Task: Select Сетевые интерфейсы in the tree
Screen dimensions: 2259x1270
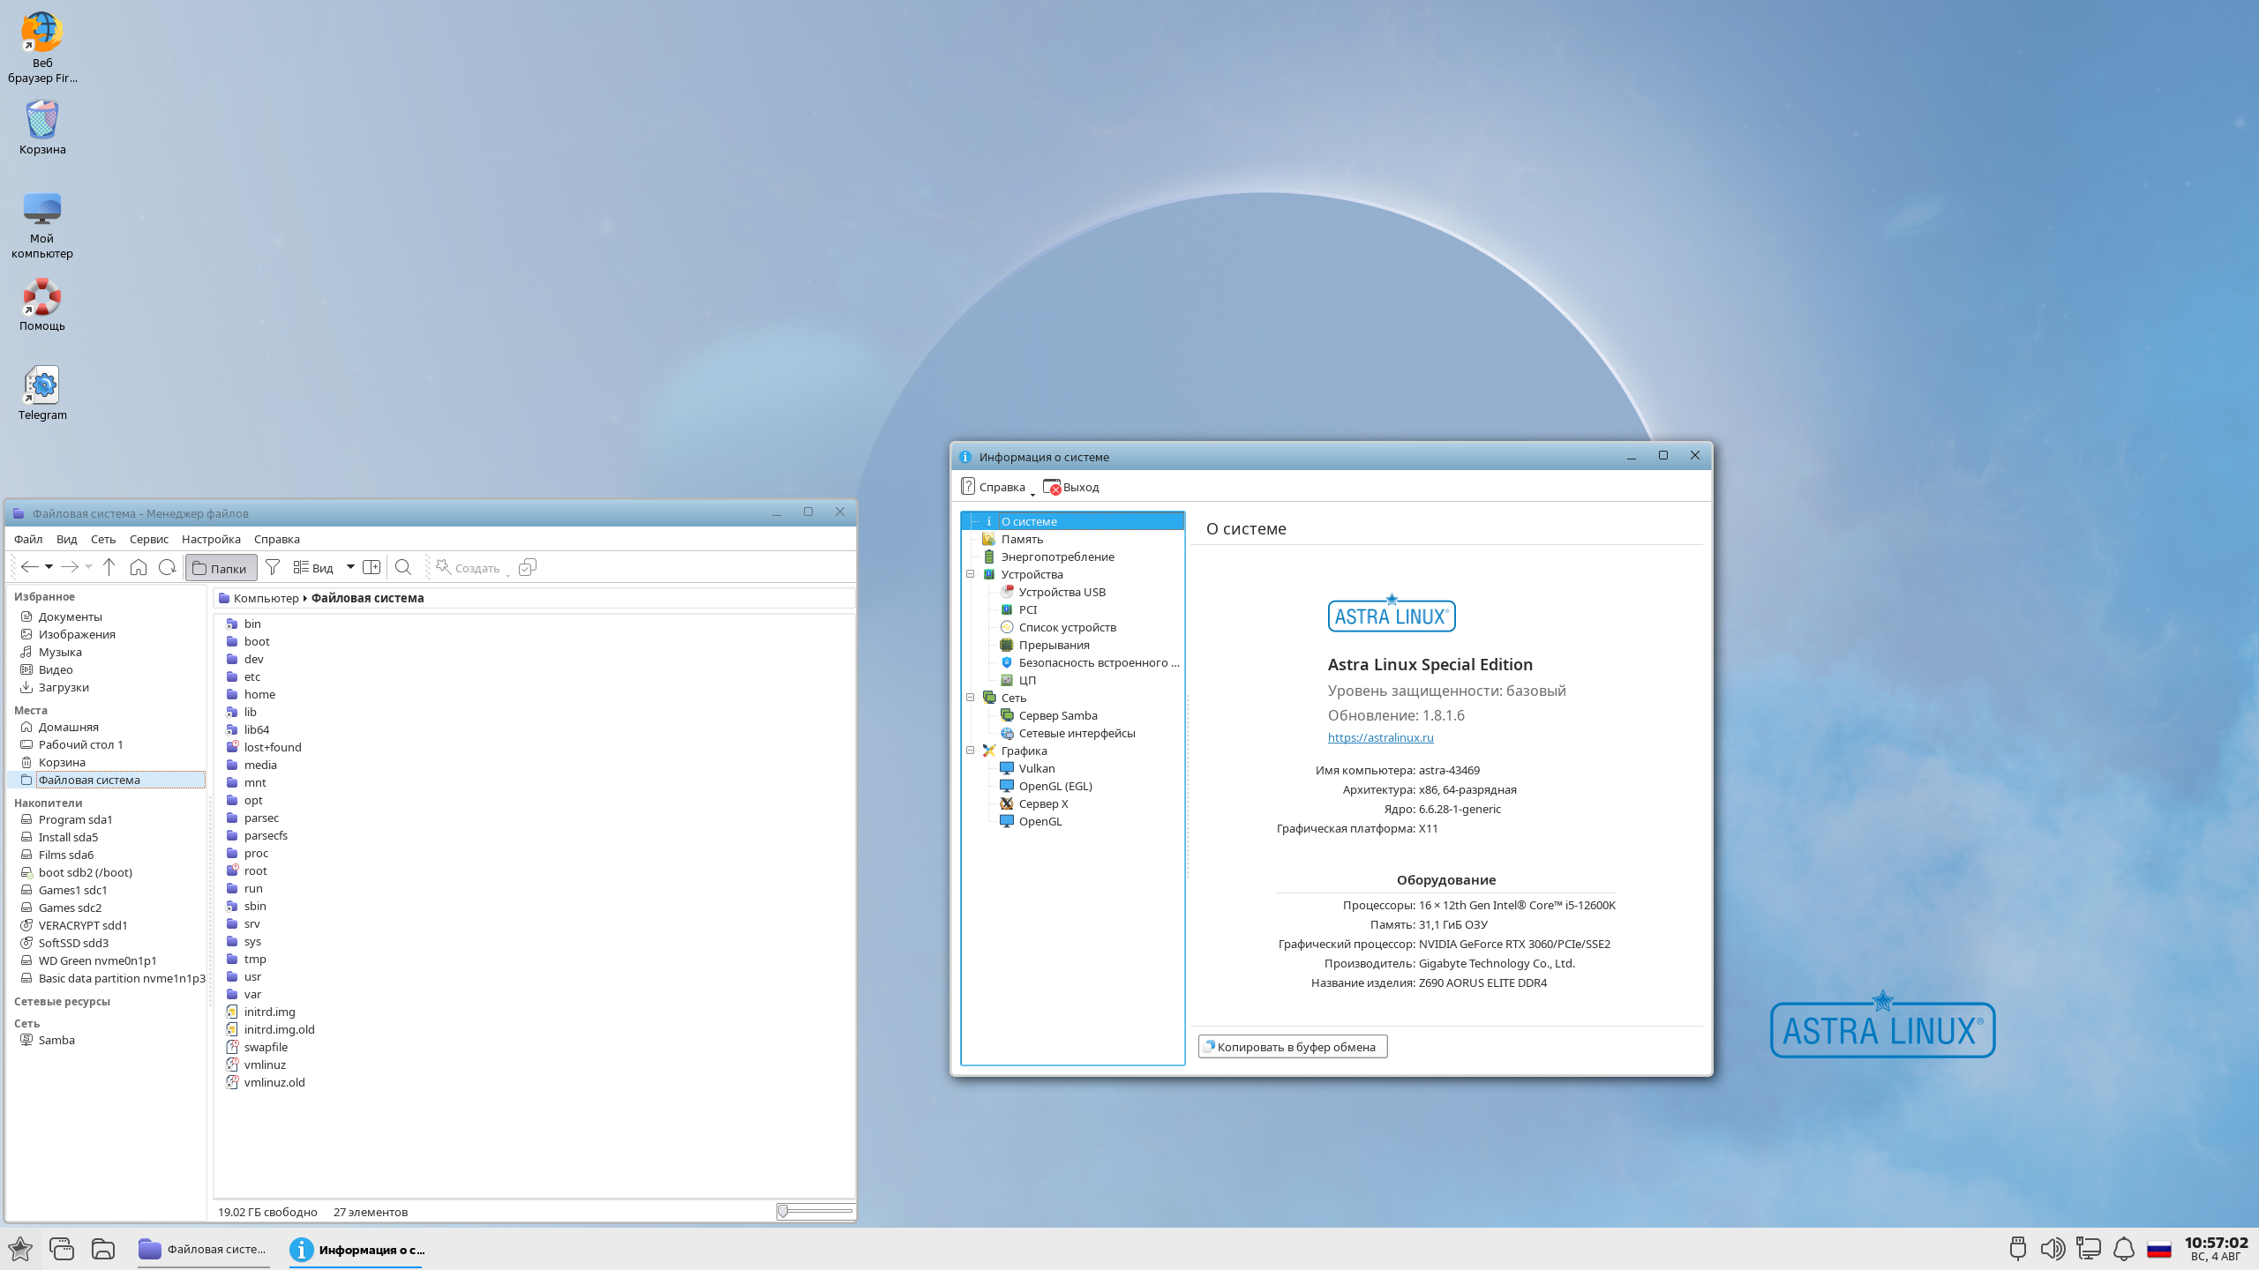Action: click(x=1077, y=733)
